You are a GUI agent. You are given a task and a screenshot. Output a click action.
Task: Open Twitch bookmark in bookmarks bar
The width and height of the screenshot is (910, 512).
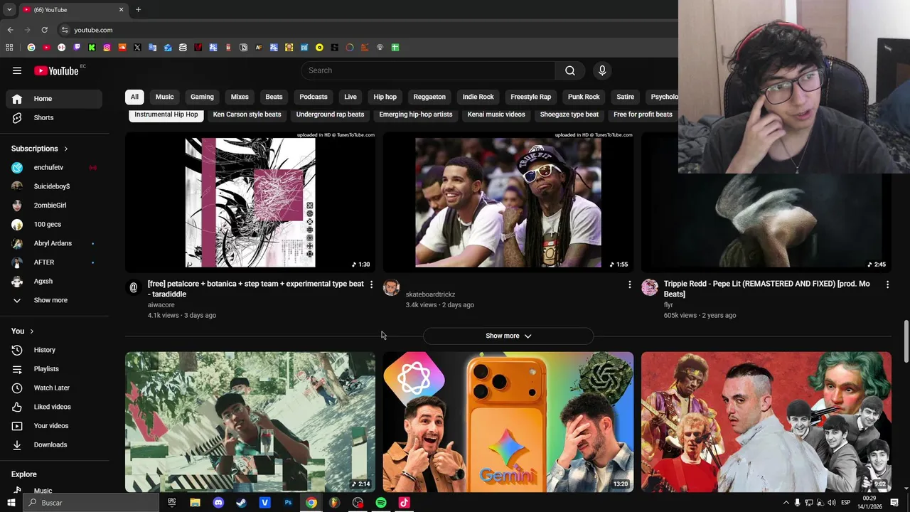[x=77, y=48]
